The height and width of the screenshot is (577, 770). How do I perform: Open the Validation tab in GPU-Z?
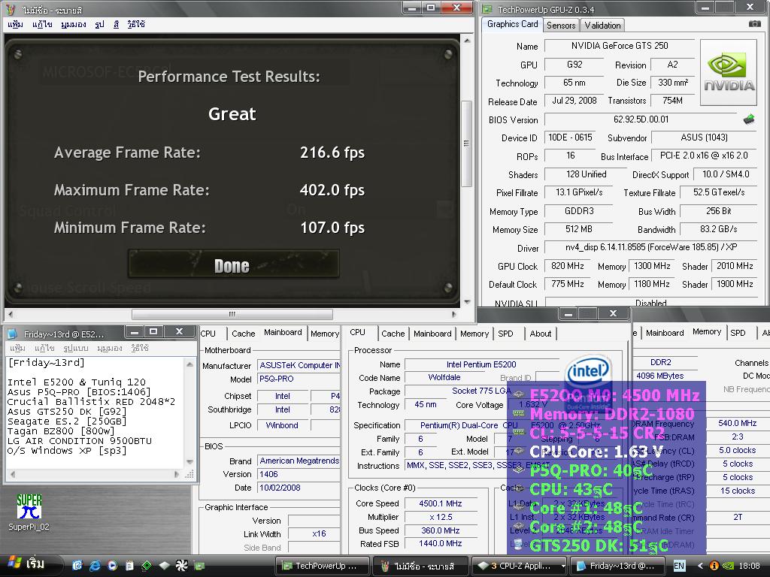coord(602,26)
